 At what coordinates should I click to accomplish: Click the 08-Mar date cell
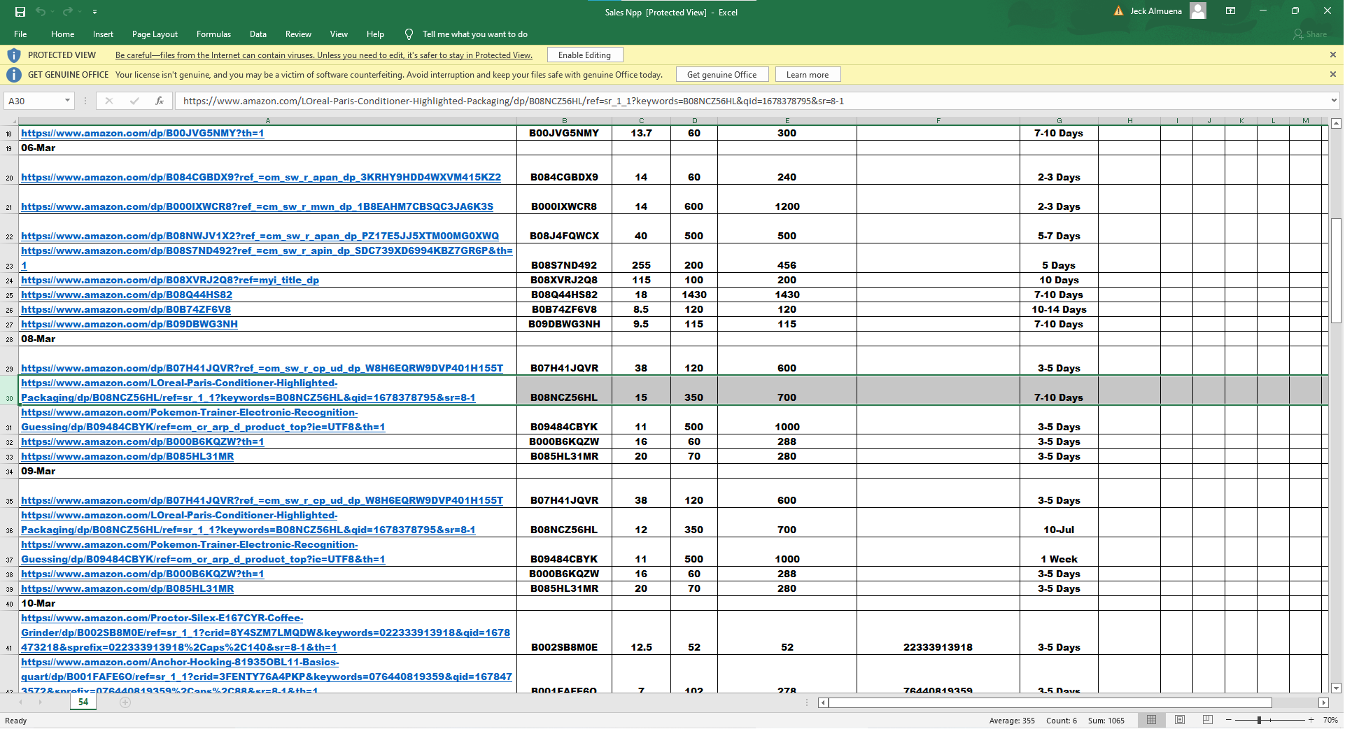pos(267,339)
